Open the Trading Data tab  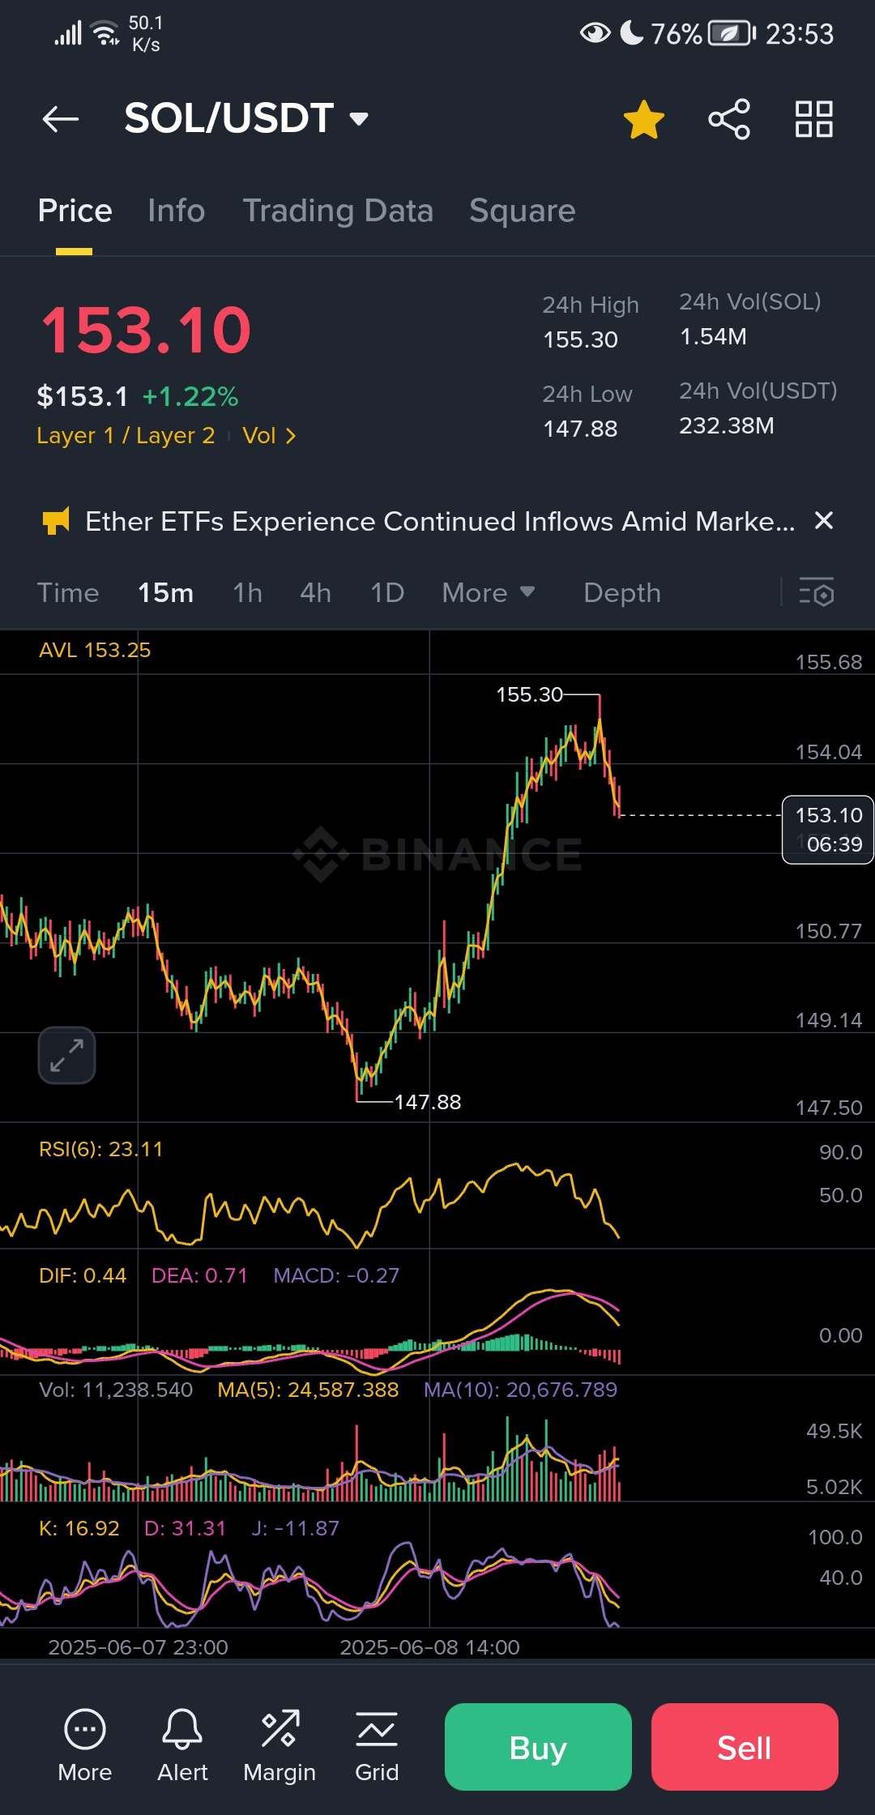[338, 211]
